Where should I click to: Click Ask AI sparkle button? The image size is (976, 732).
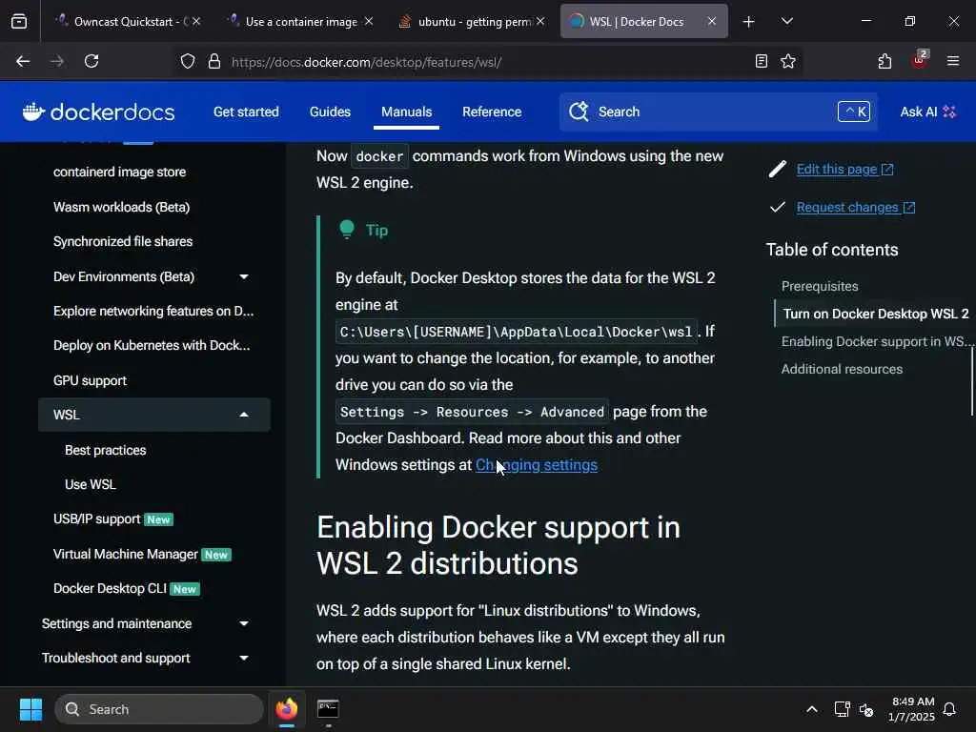coord(927,112)
